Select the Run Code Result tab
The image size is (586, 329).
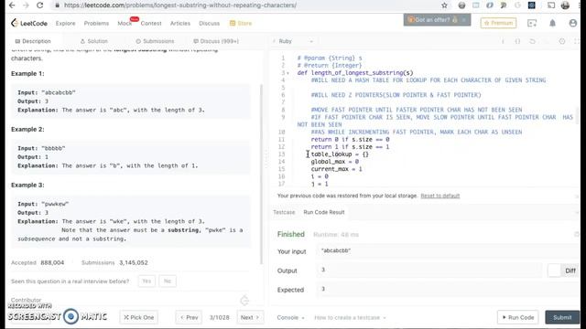point(324,212)
